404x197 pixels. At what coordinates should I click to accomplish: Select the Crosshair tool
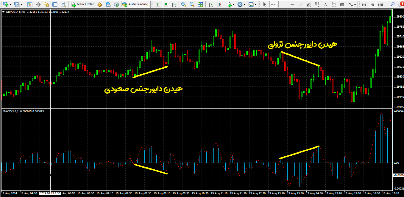click(273, 4)
